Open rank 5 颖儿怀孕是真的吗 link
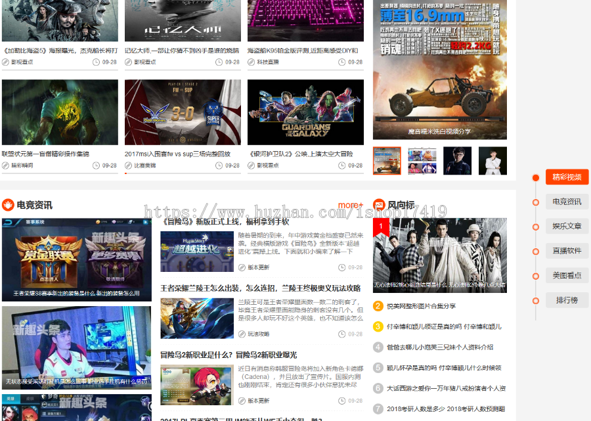The image size is (591, 421). pos(444,368)
